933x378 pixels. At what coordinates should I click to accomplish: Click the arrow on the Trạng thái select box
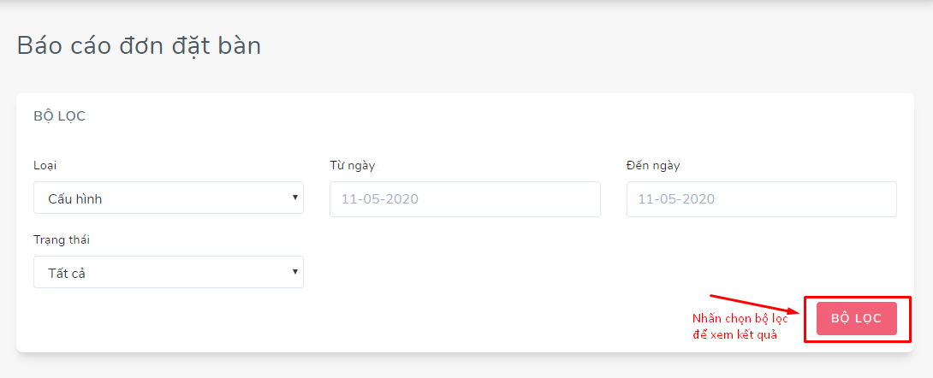[x=295, y=272]
